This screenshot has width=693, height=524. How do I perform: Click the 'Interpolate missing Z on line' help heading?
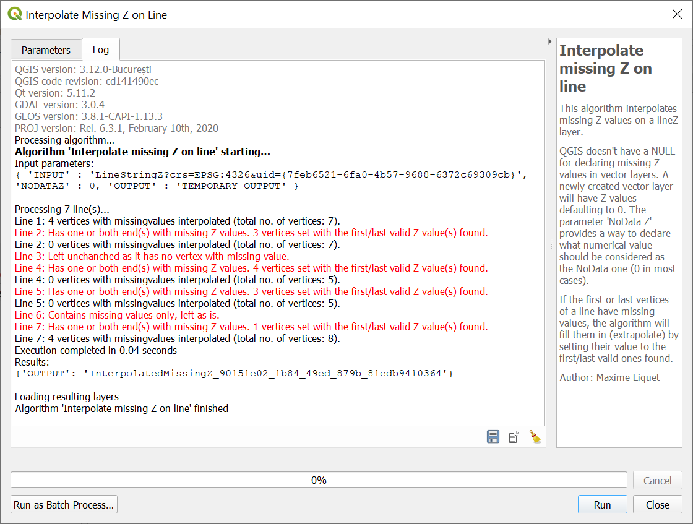click(606, 69)
